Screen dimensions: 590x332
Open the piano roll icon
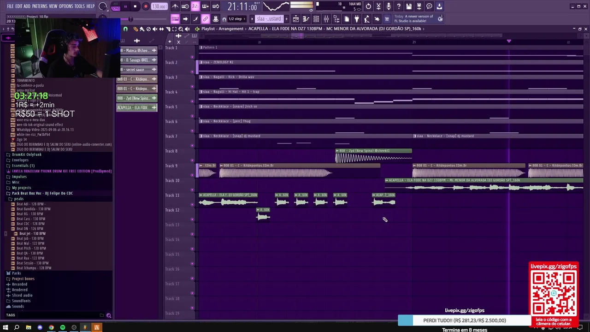(x=306, y=19)
